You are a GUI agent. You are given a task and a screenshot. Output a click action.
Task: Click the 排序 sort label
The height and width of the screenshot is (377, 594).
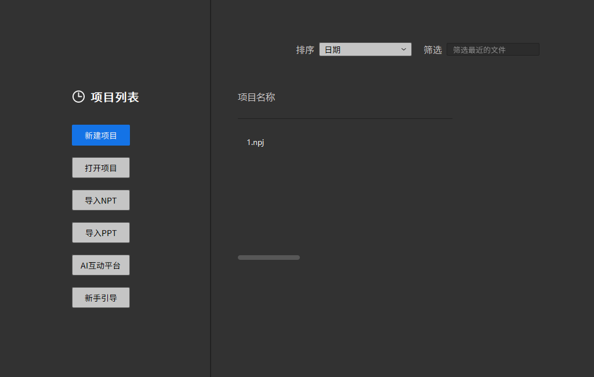[x=305, y=49]
